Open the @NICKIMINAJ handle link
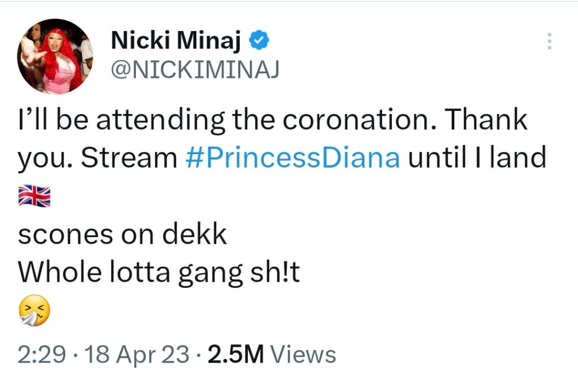 point(195,70)
